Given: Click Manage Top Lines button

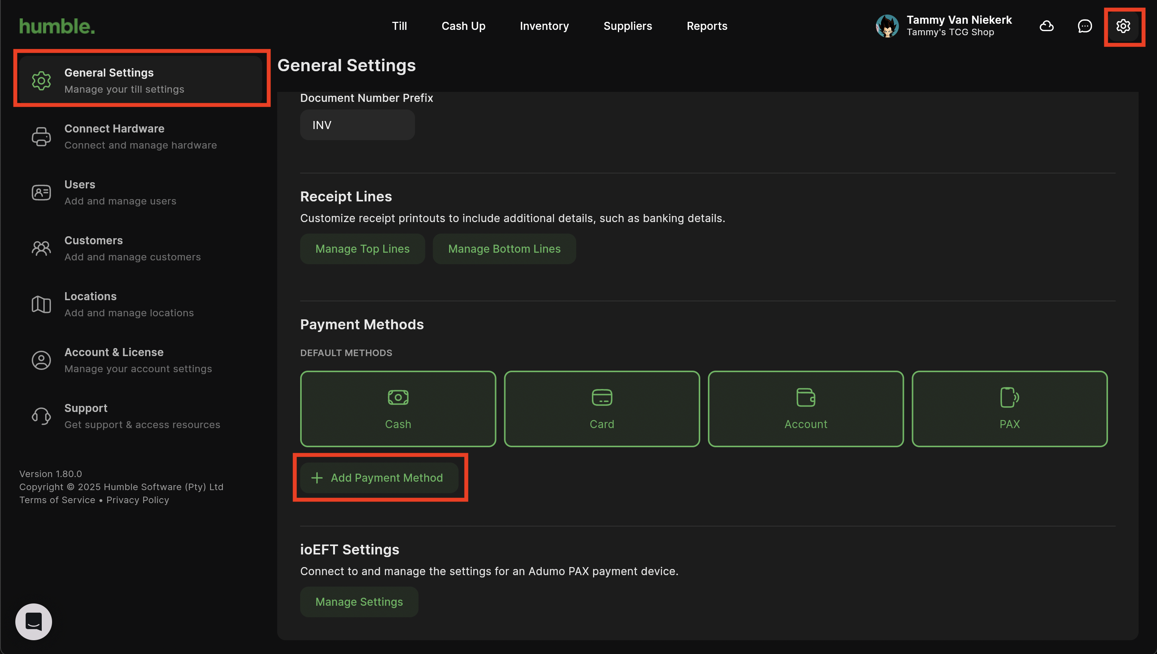Looking at the screenshot, I should [x=362, y=249].
